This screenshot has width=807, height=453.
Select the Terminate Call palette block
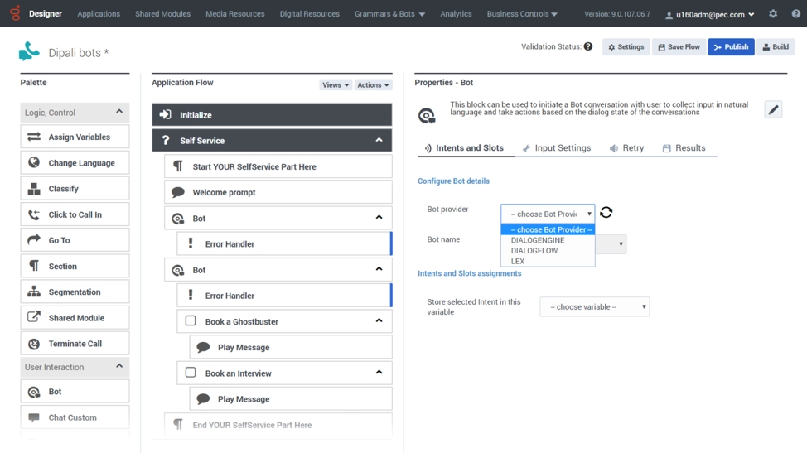75,344
